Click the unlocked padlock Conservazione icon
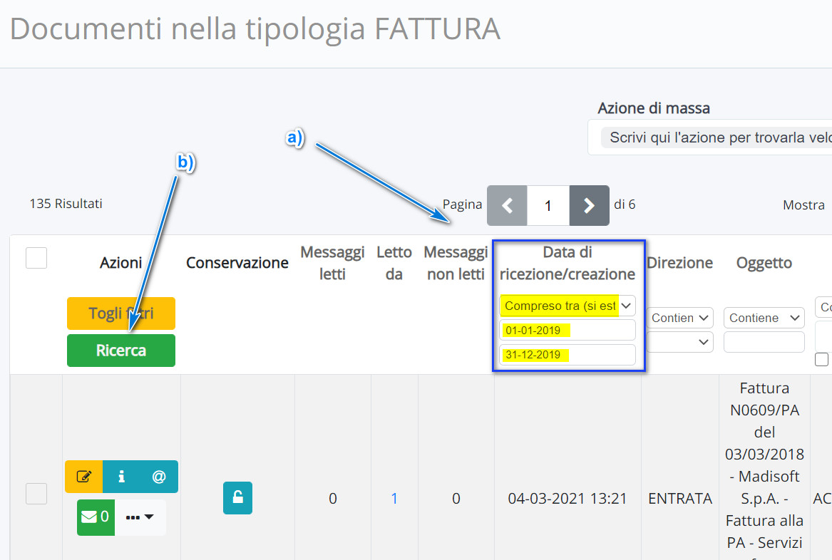The image size is (832, 560). click(x=237, y=497)
